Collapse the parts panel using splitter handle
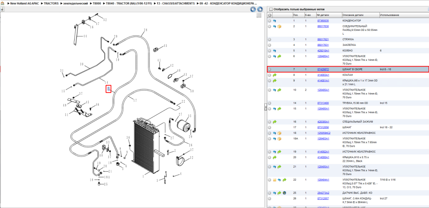This screenshot has width=429, height=208. pos(266,107)
